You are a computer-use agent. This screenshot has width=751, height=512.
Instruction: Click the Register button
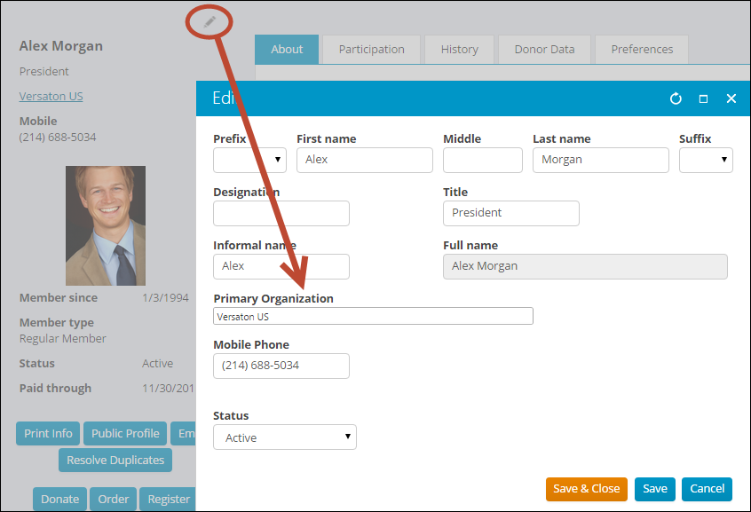[168, 499]
